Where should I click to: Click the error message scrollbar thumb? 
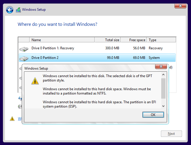coord(163,88)
